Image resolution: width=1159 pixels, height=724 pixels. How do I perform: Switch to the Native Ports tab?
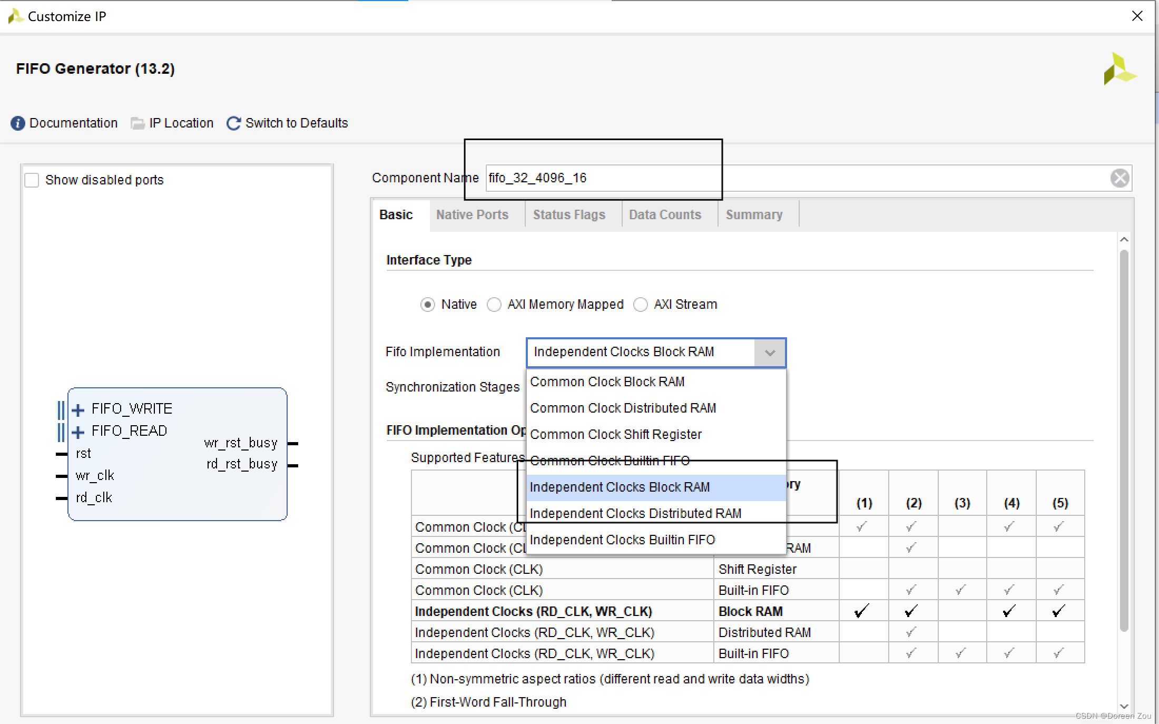(x=472, y=215)
